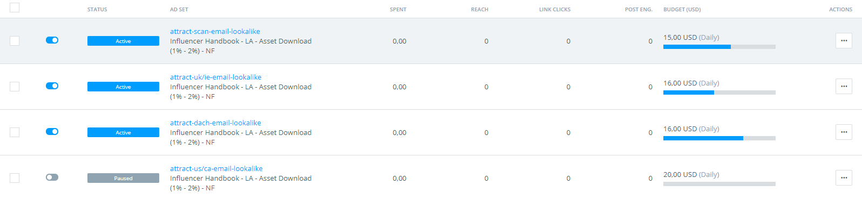Sort by the SPENT column header
Screen dimensions: 862x199
pyautogui.click(x=398, y=10)
